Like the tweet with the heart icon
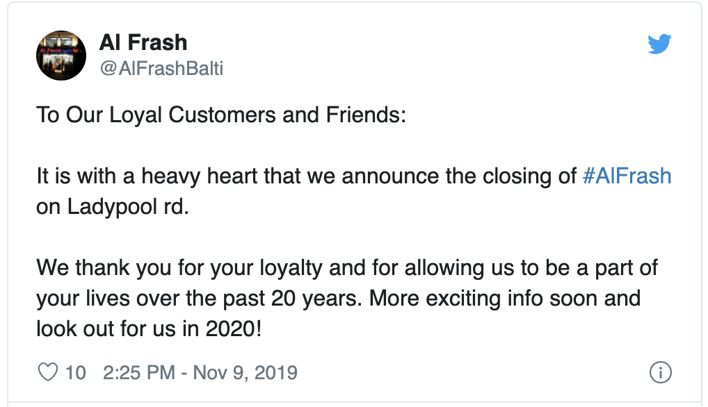The width and height of the screenshot is (708, 407). 47,372
